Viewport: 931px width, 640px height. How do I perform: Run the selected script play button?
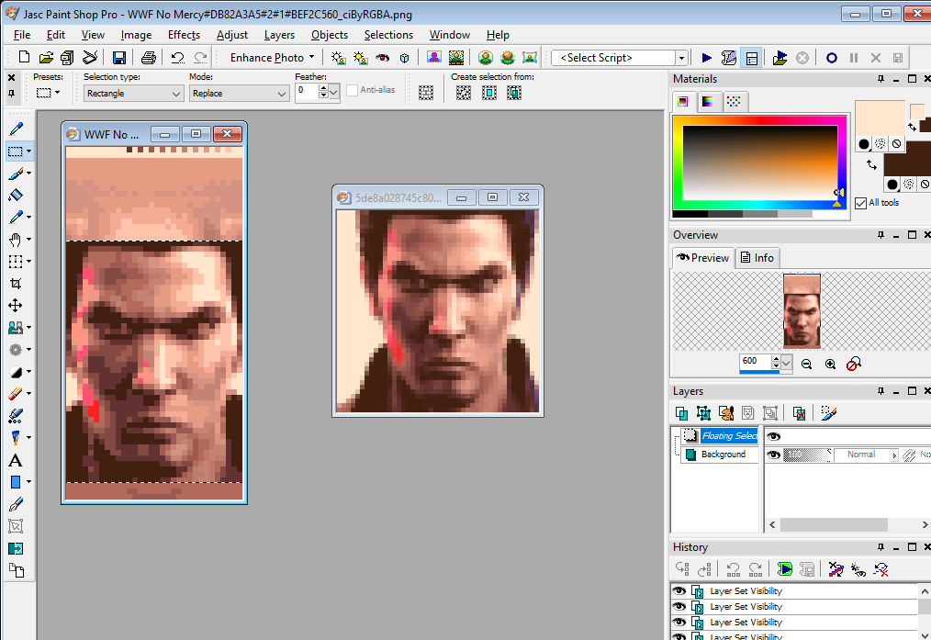(x=707, y=58)
